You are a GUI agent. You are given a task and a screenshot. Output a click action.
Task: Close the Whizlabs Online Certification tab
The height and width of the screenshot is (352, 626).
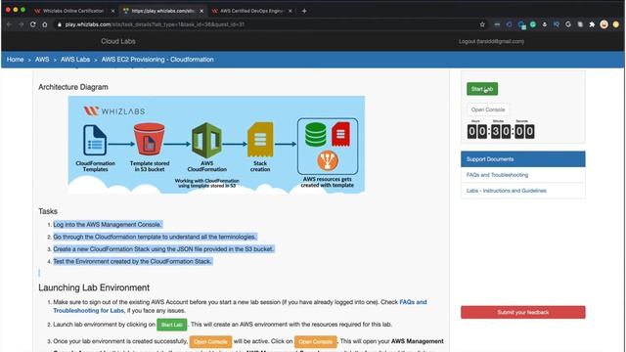tap(112, 11)
